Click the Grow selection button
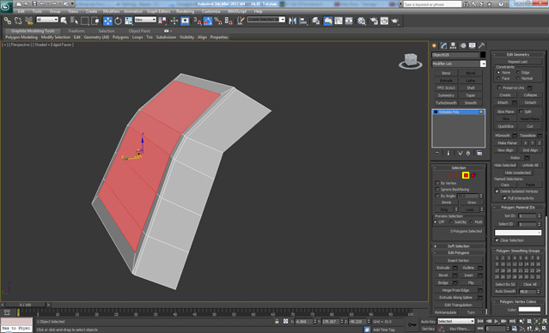 tap(472, 203)
